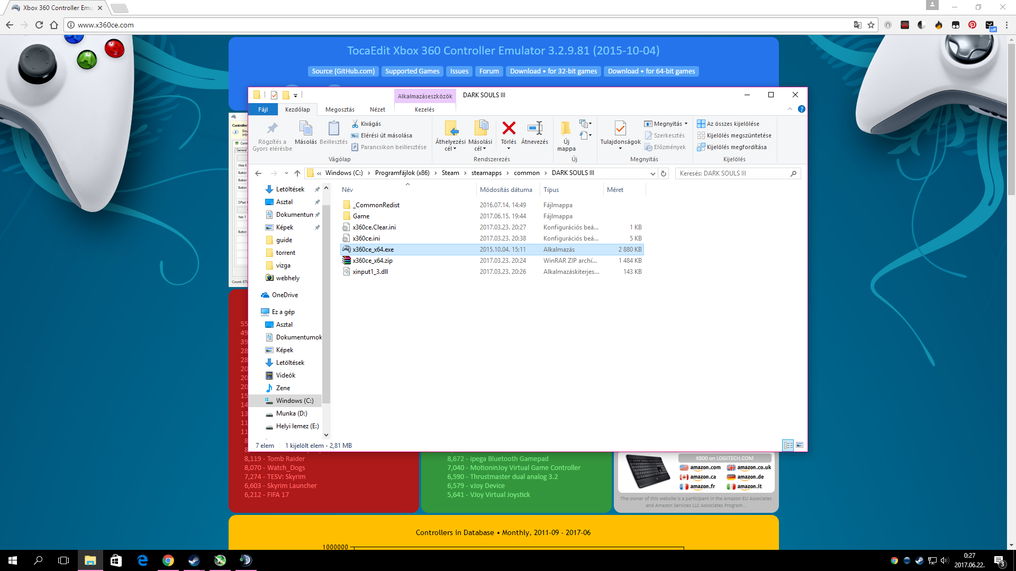Click the red Törlés delete icon

click(x=509, y=128)
